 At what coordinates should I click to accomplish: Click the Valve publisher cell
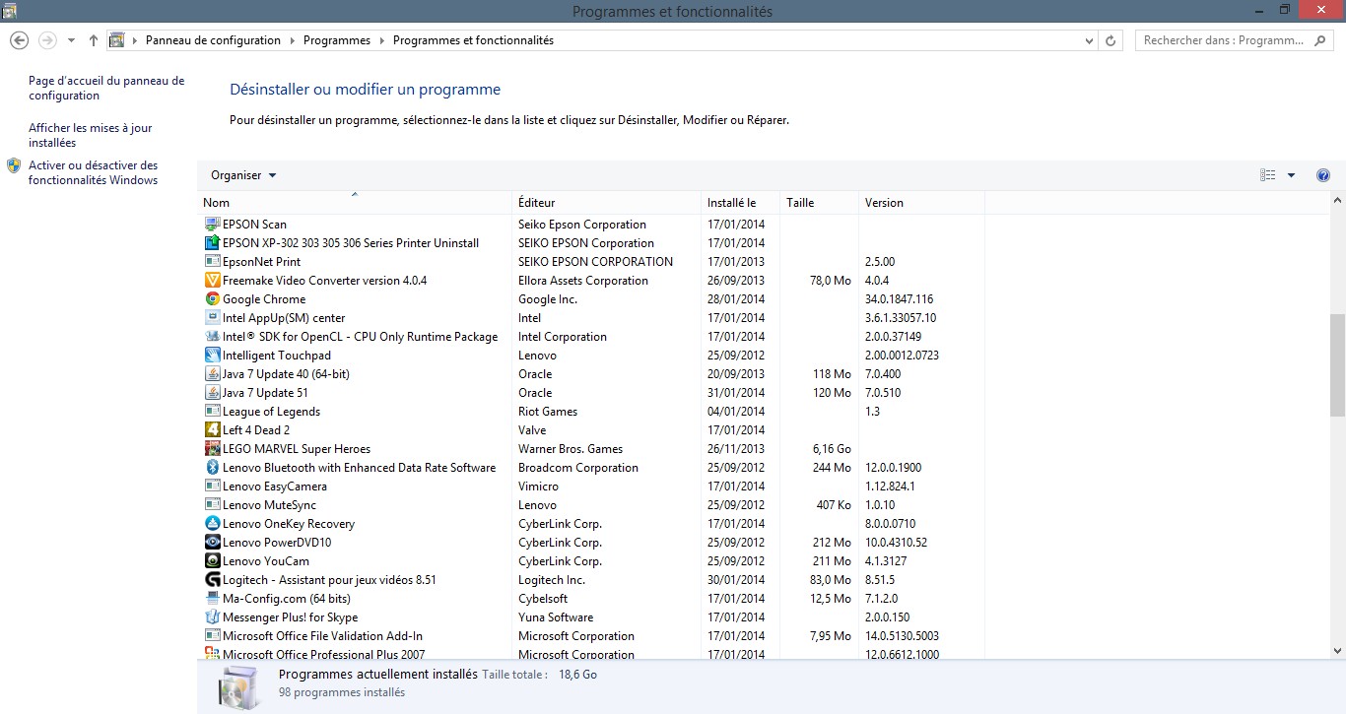pyautogui.click(x=532, y=430)
